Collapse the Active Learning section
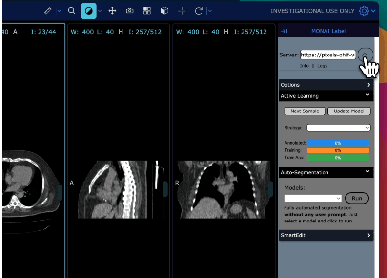The image size is (387, 278). (326, 96)
